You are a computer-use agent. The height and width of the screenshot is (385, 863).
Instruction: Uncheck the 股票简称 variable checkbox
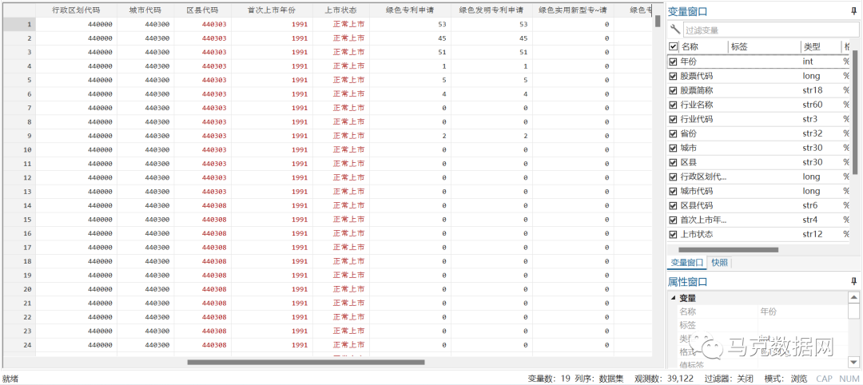[673, 90]
